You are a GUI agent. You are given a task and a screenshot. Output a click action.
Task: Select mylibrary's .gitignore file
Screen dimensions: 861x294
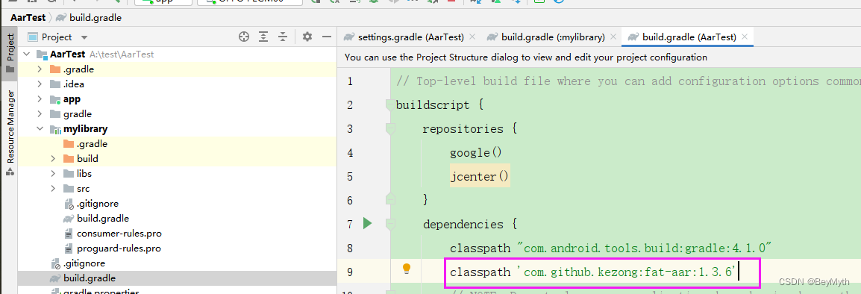pos(177,203)
